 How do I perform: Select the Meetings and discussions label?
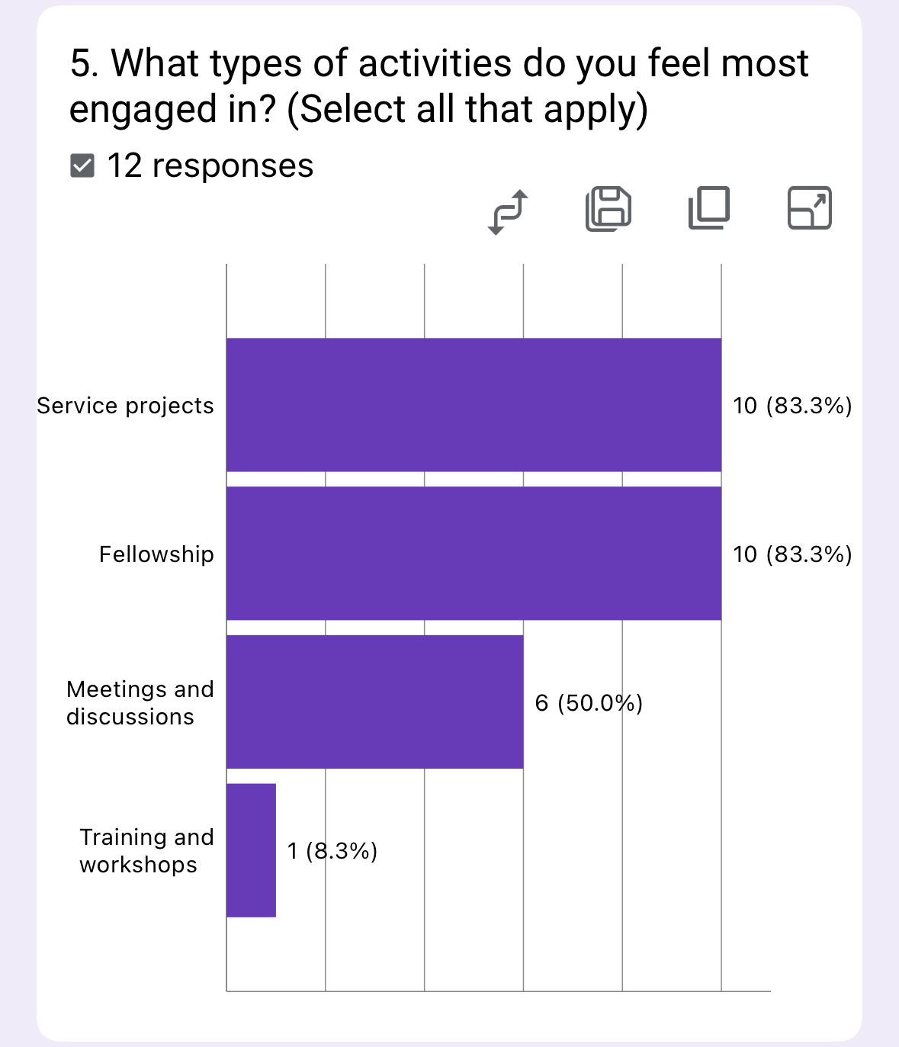[x=140, y=702]
